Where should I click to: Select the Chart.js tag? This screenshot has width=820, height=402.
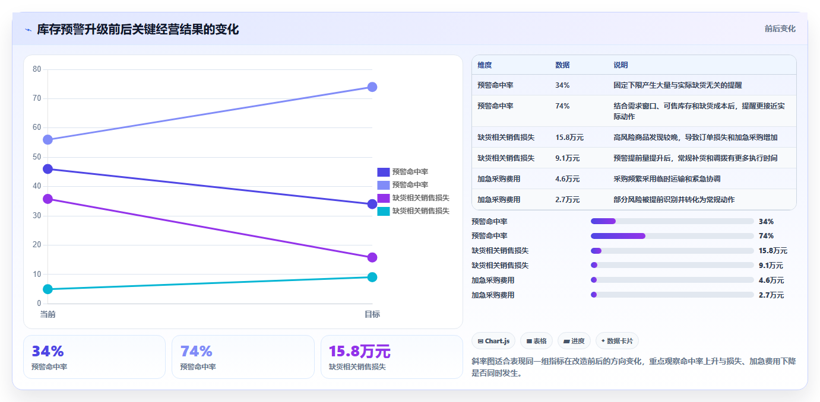493,341
